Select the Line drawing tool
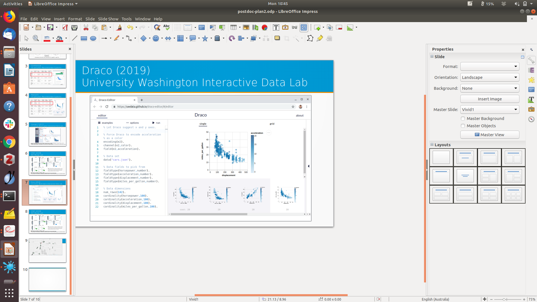Image resolution: width=537 pixels, height=302 pixels. [74, 39]
